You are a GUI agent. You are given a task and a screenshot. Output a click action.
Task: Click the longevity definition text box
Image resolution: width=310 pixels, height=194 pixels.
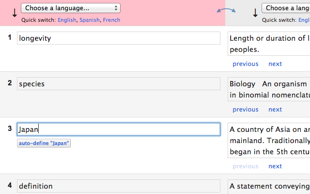tap(269, 44)
